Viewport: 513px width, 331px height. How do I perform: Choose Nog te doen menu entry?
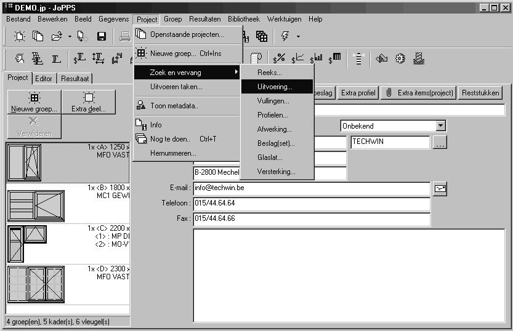pyautogui.click(x=187, y=139)
